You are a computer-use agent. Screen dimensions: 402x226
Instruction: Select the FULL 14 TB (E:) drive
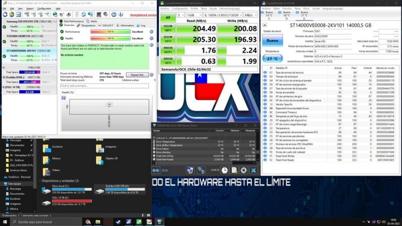67,201
